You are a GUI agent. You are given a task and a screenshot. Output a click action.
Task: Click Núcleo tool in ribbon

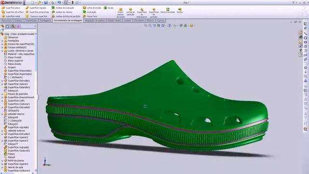point(180,11)
